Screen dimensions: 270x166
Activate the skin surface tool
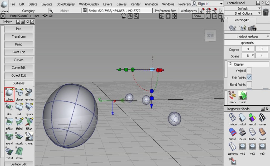[9, 109]
